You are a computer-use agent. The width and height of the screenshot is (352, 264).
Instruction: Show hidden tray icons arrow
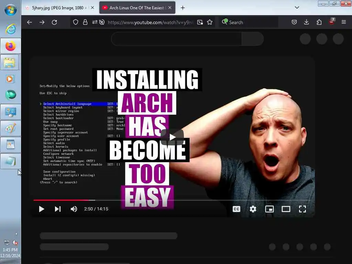16,234
